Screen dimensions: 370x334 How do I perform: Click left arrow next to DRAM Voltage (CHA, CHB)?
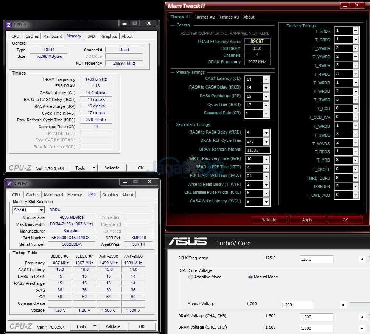coord(362,317)
